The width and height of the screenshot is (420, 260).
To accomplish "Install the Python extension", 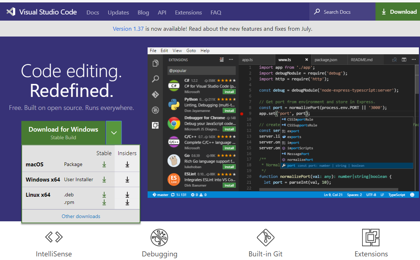I will (230, 110).
